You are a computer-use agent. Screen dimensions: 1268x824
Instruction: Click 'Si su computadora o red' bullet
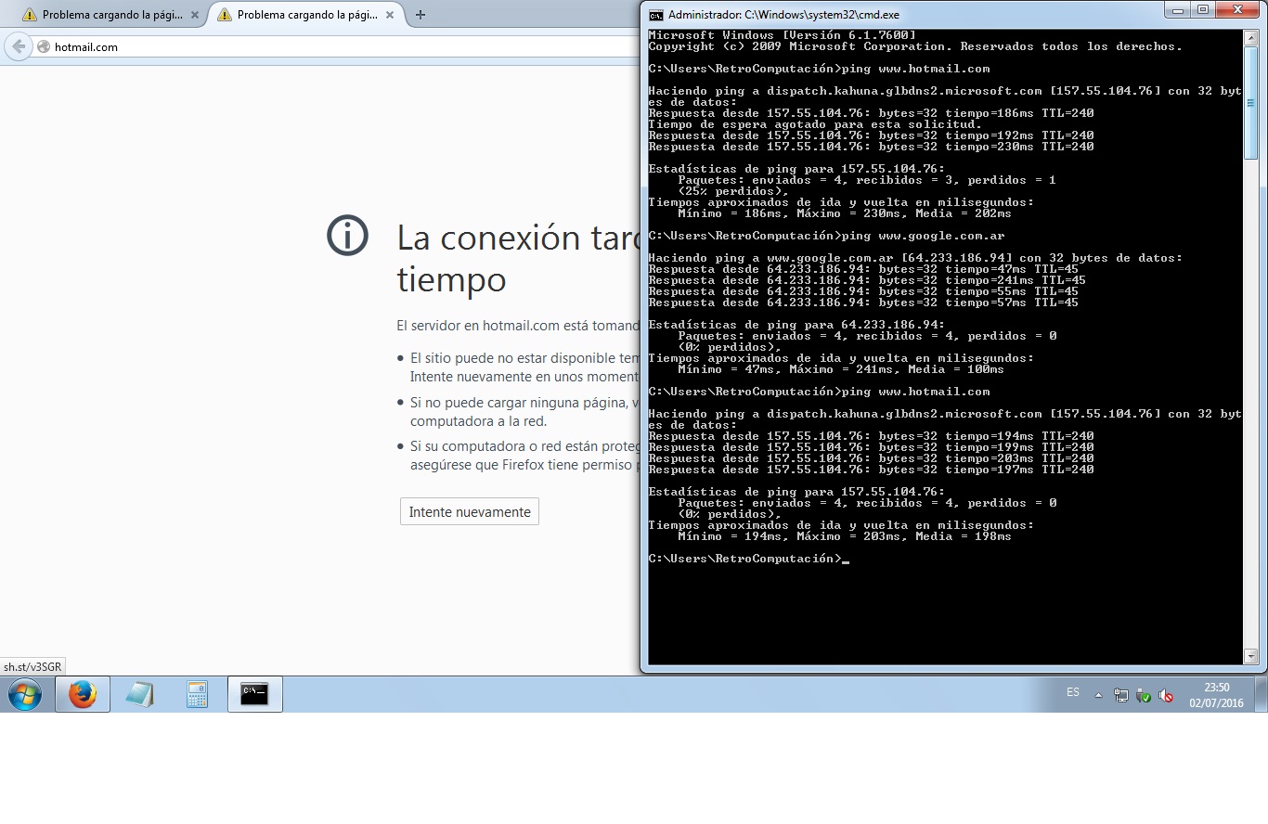[x=524, y=456]
